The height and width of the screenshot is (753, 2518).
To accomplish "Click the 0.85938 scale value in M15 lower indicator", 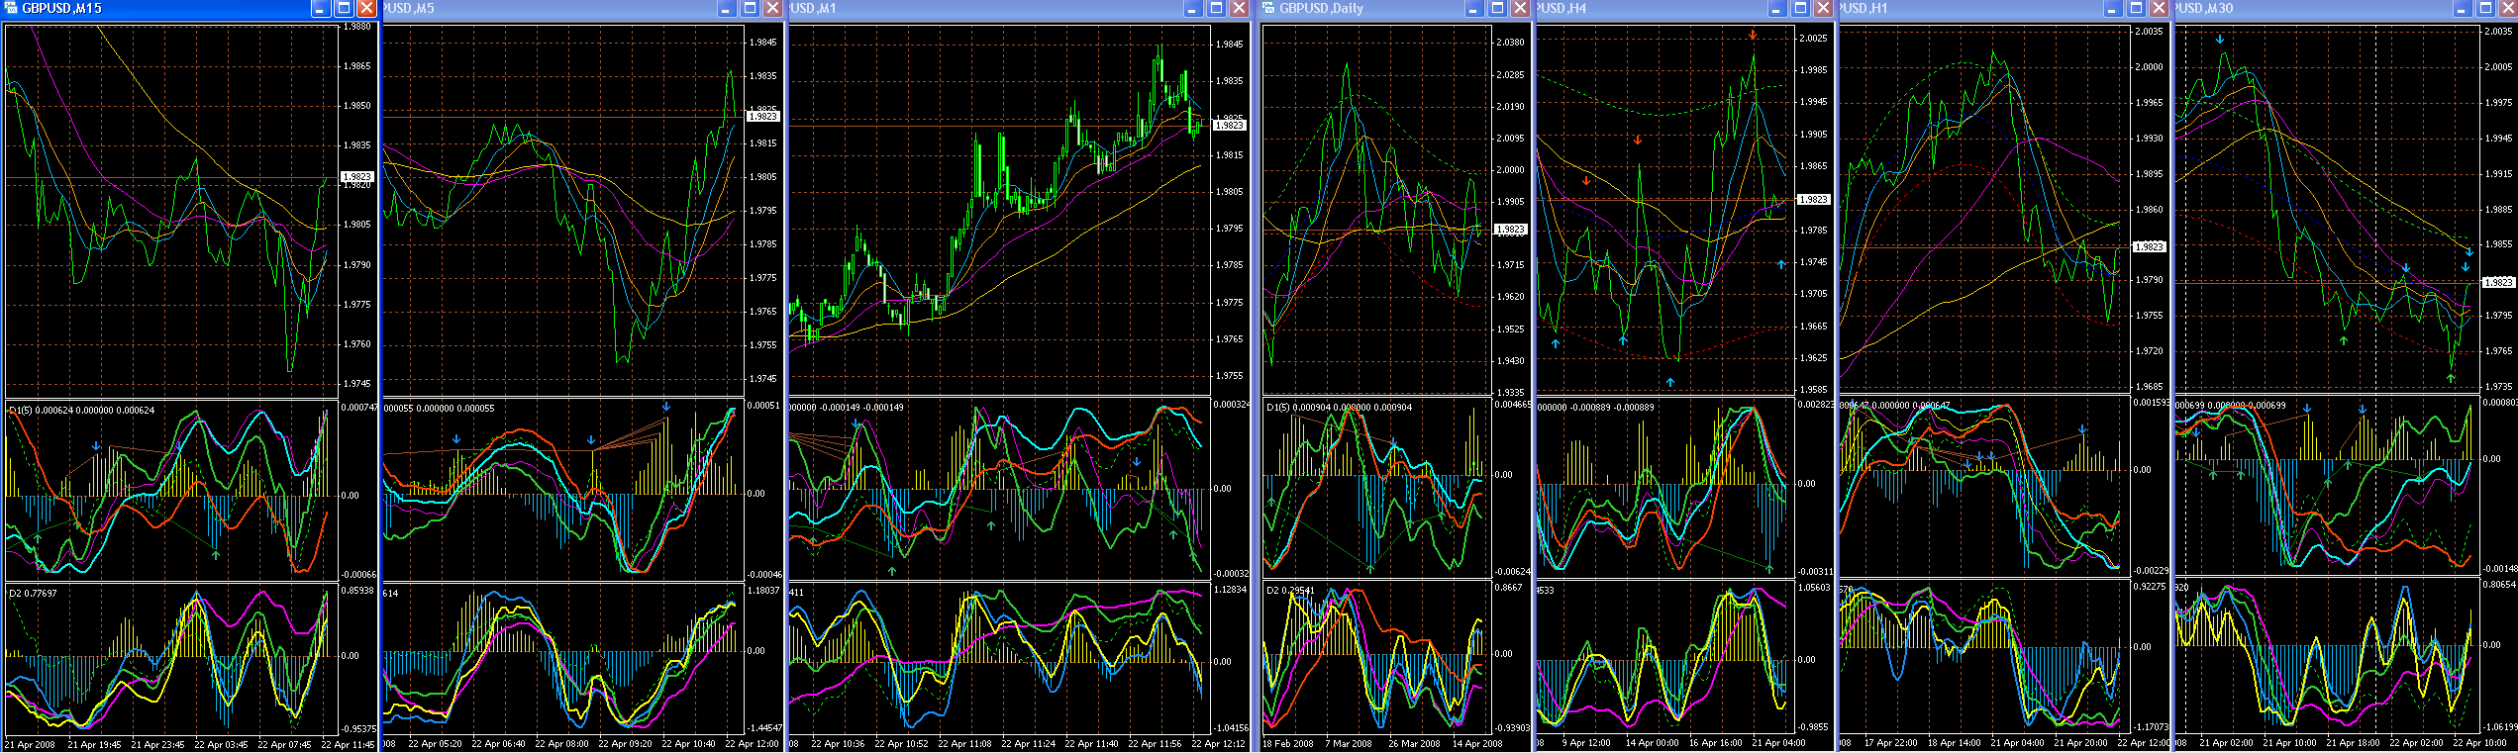I will tap(357, 591).
